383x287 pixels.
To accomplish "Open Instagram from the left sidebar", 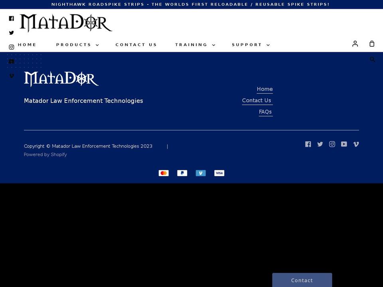I will point(12,47).
